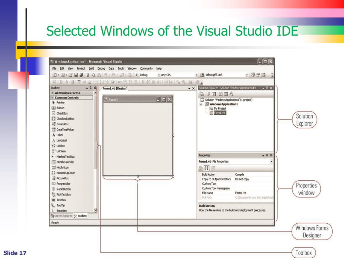Open the Form1.vb File Properties dropdown
The height and width of the screenshot is (258, 344).
(x=271, y=162)
